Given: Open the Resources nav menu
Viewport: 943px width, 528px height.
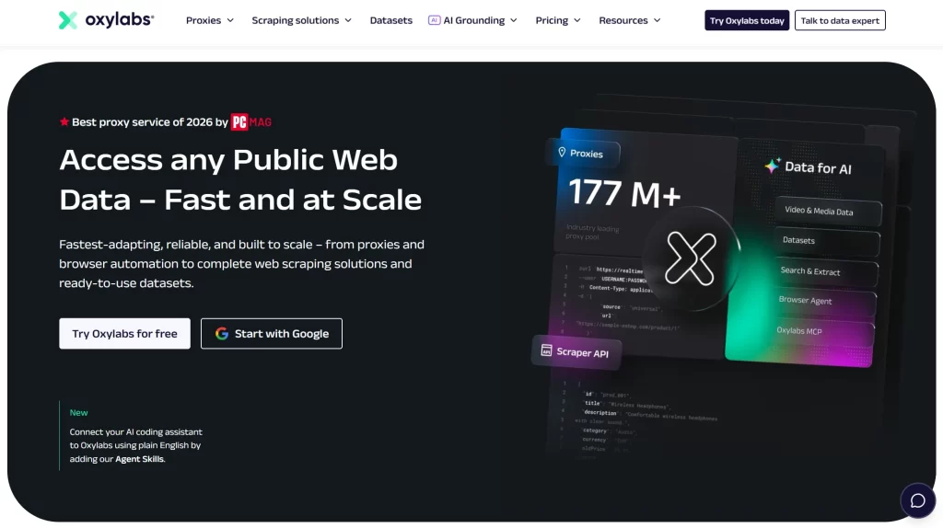Looking at the screenshot, I should pos(630,20).
